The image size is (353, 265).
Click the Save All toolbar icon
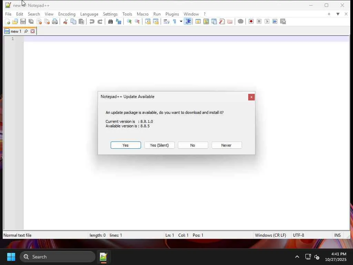(31, 21)
